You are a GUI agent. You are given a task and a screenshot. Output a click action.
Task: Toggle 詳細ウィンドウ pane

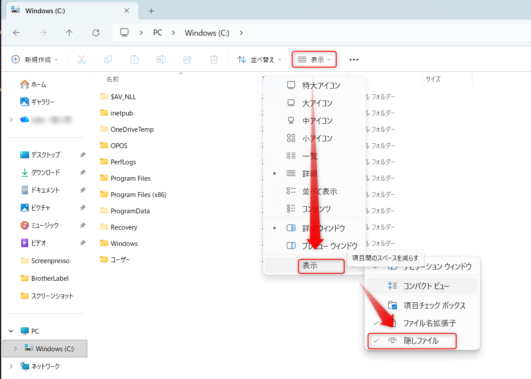click(314, 228)
